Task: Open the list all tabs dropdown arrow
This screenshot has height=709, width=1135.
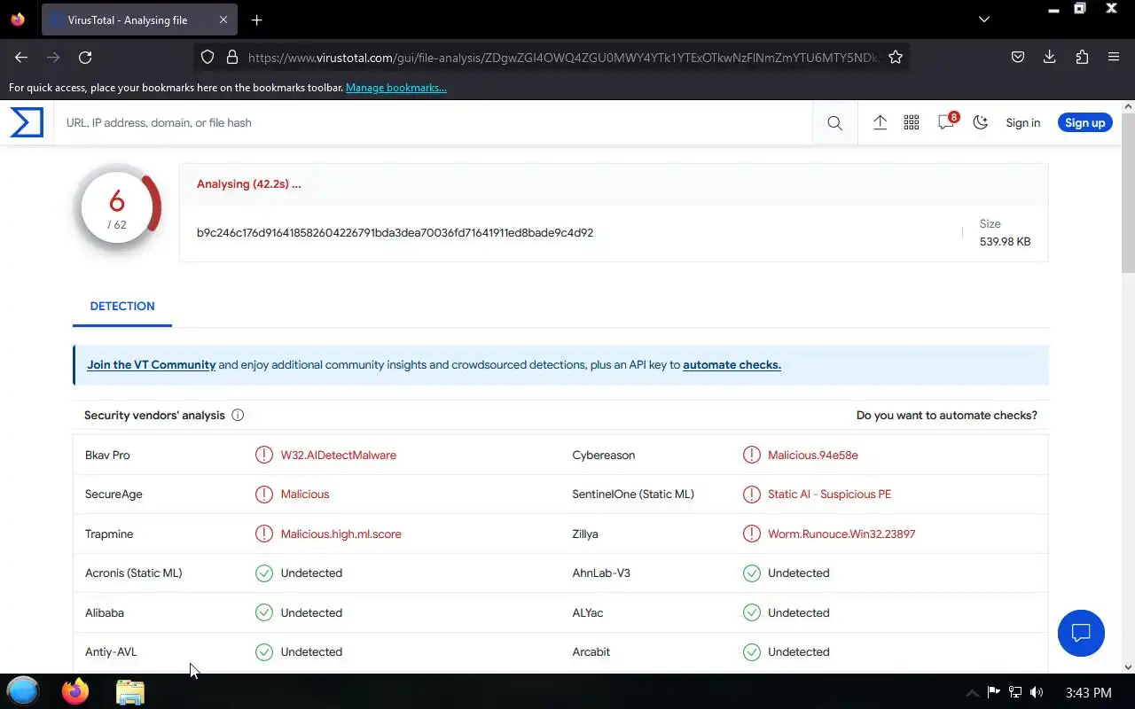Action: (x=984, y=19)
